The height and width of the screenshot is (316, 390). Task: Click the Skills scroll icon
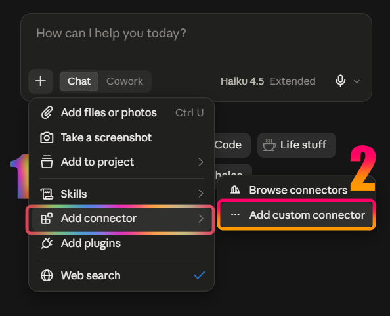click(47, 194)
